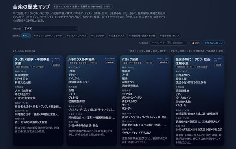236x149 pixels.
Task: Click the classical badge on the バロック音楽 card
Action: coord(164,62)
